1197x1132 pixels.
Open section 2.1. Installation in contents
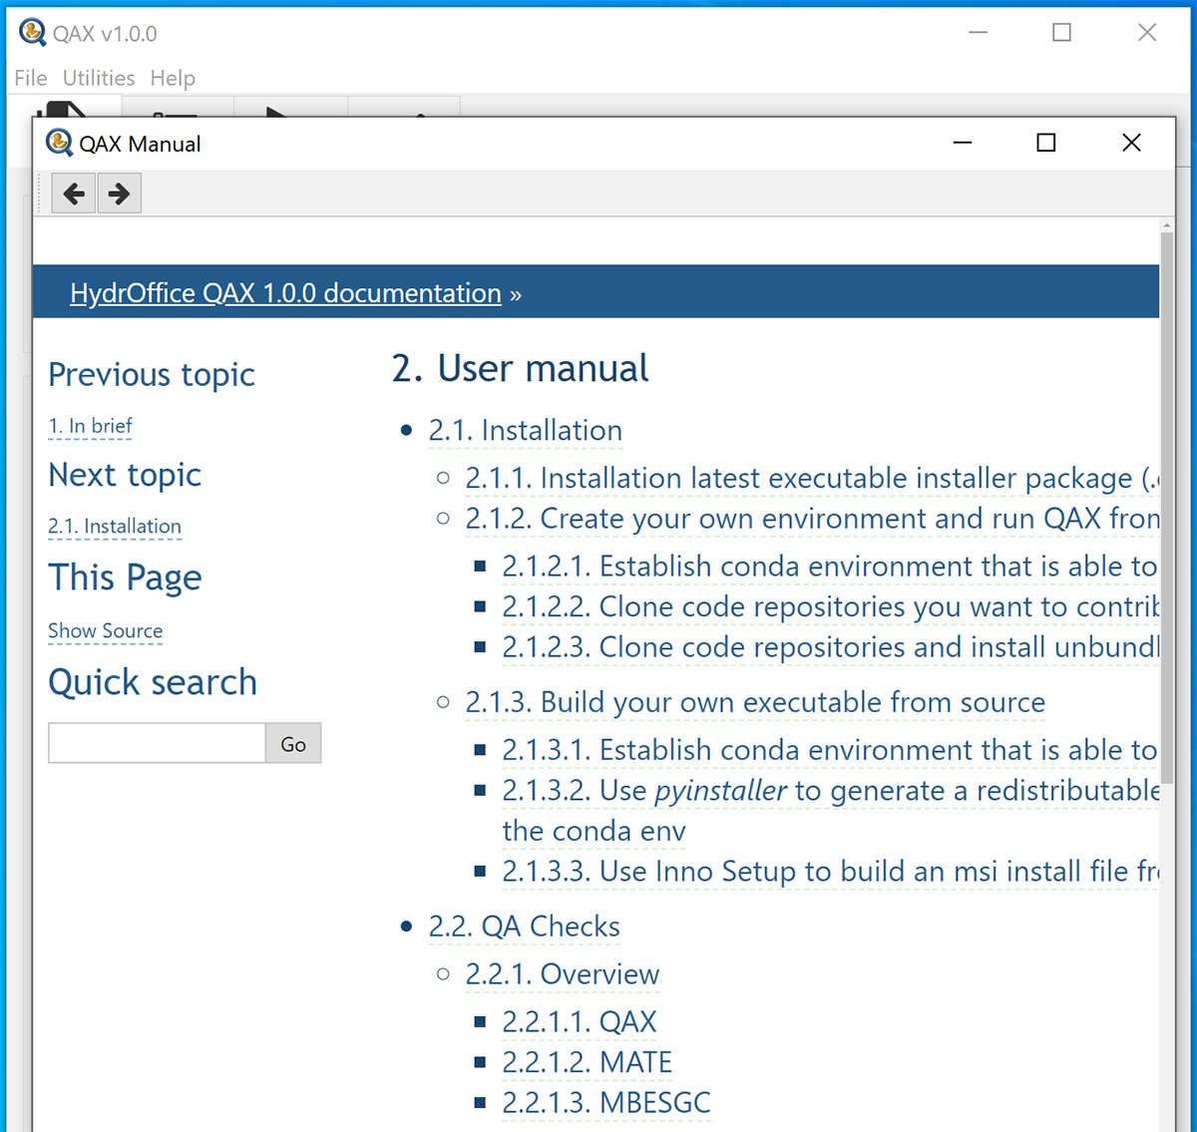(525, 431)
